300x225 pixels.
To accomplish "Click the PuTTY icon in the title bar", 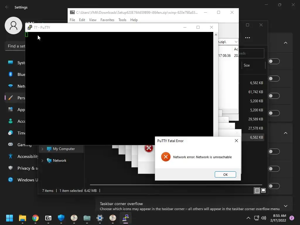I will tap(30, 27).
